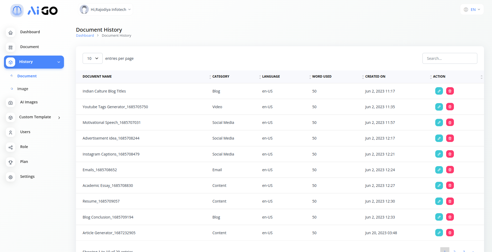The image size is (492, 252).
Task: Sort table by Created On column
Action: pyautogui.click(x=375, y=77)
